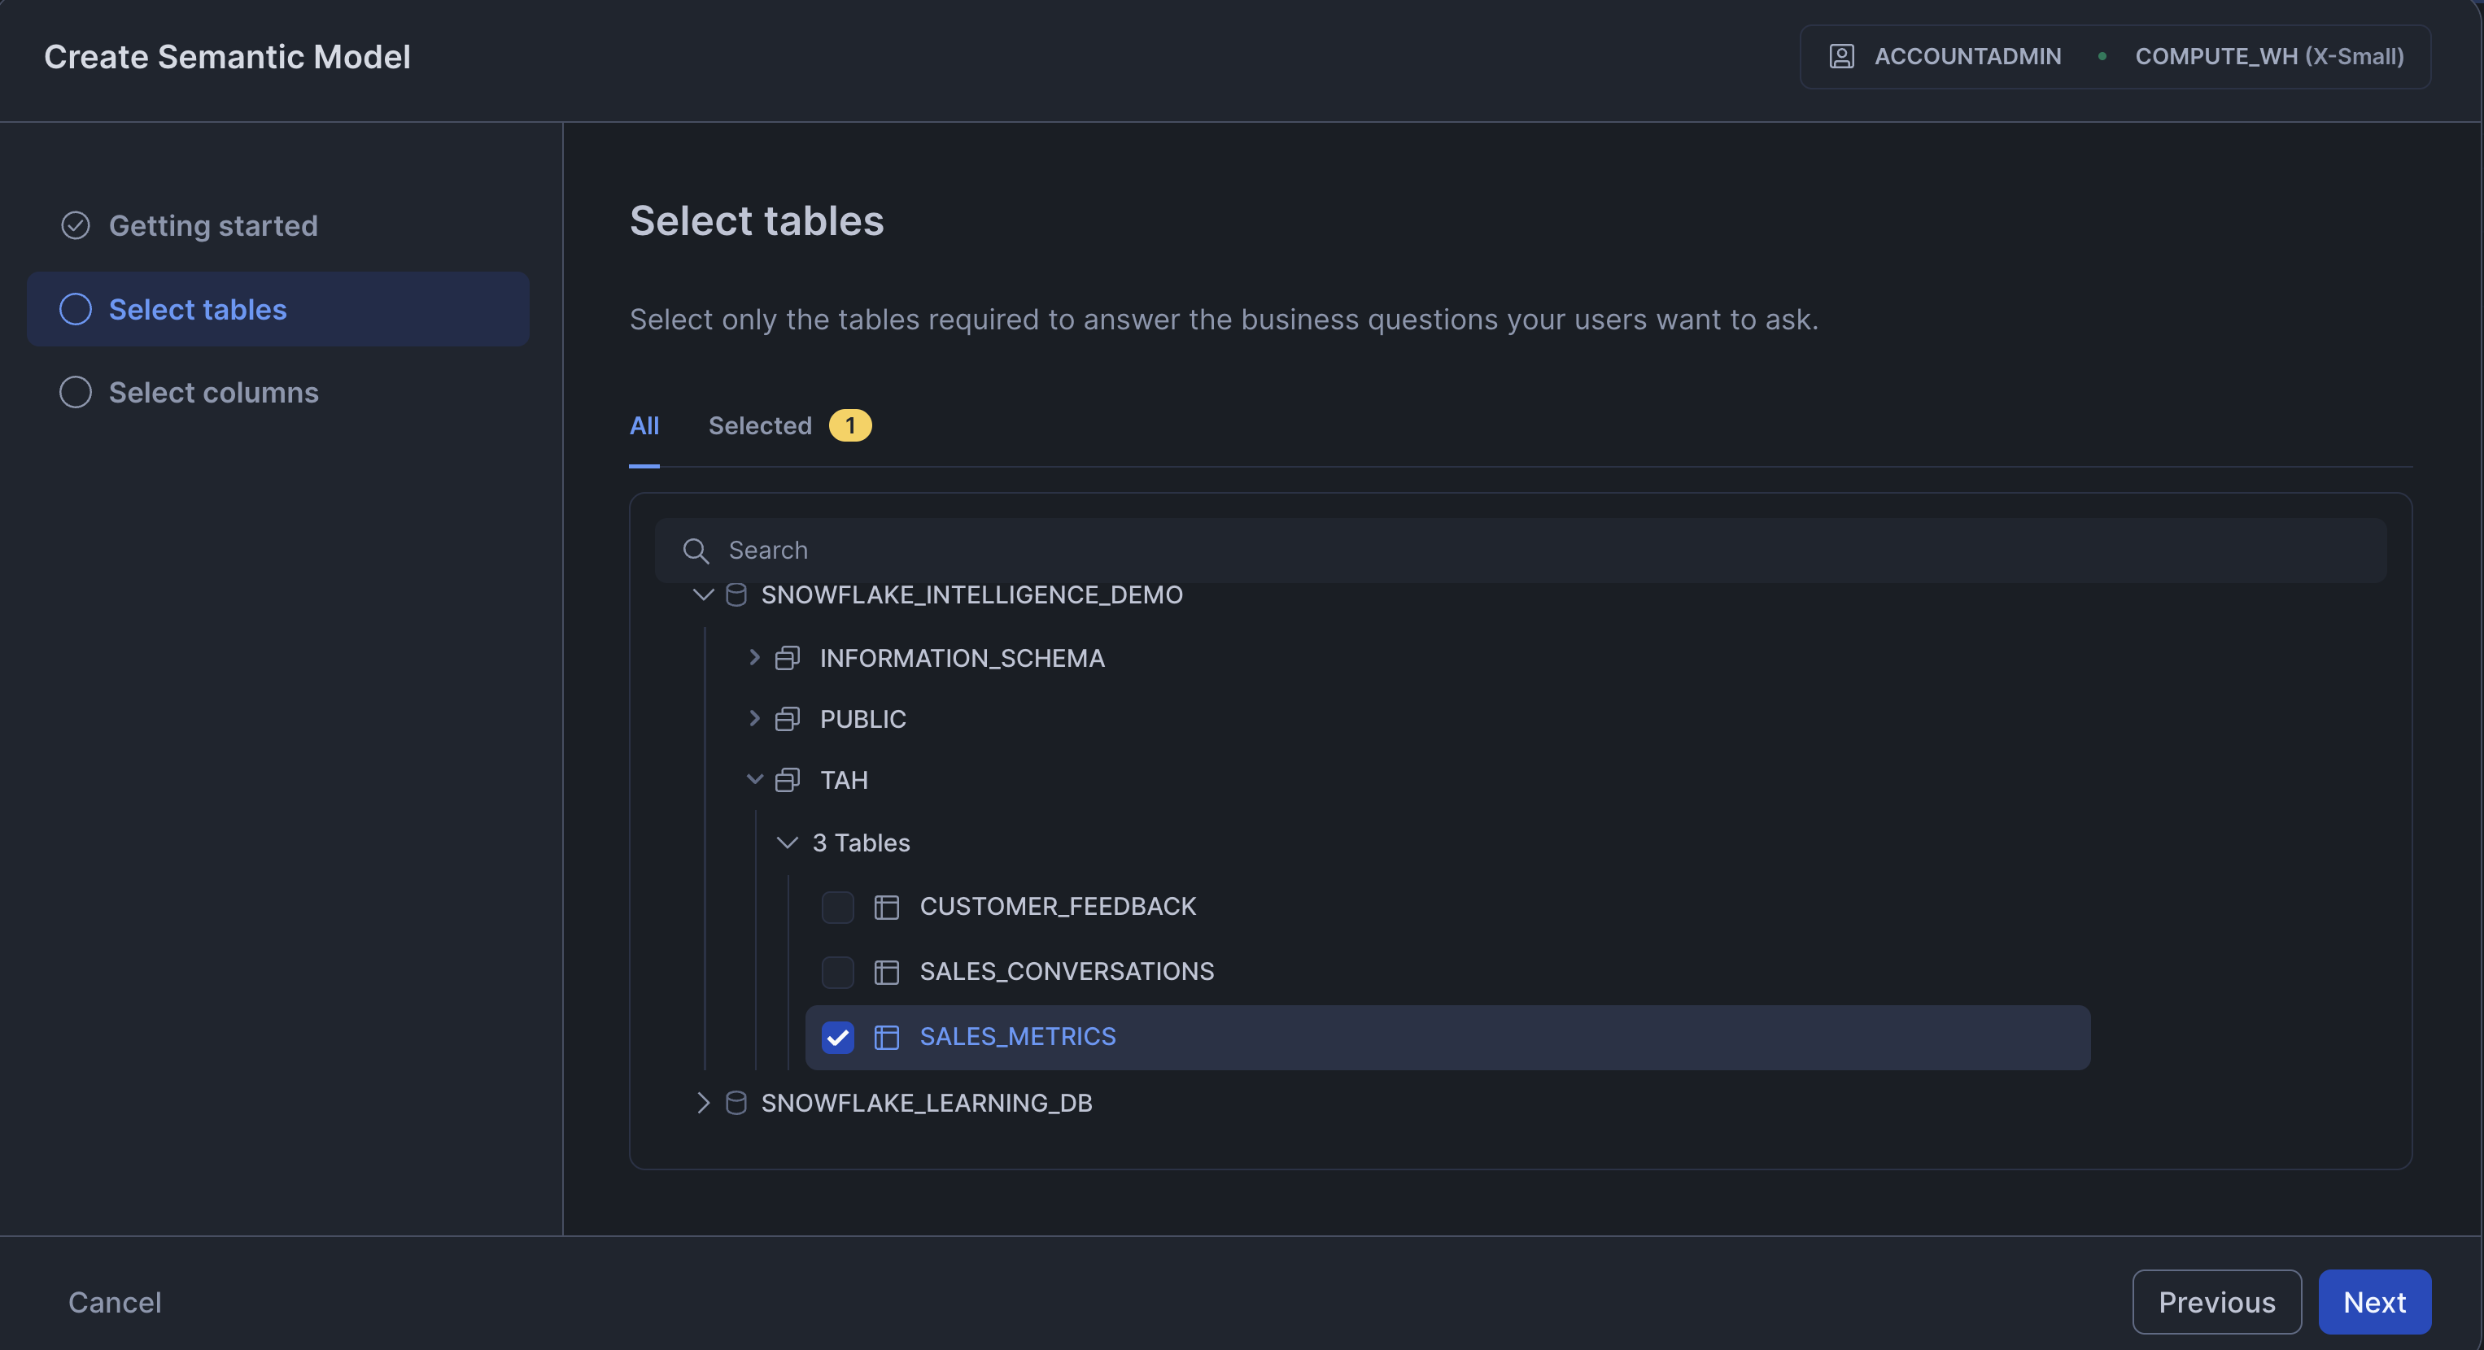2484x1350 pixels.
Task: Click the ACCOUNTADMIN role user icon
Action: (x=1840, y=57)
